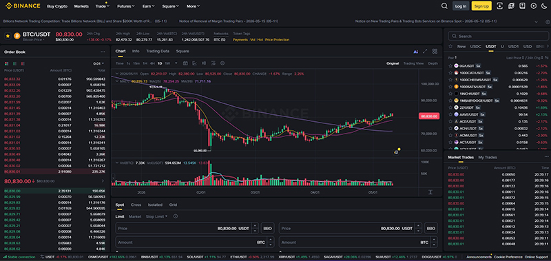This screenshot has width=551, height=261.
Task: Switch to the Trading Data tab
Action: [x=158, y=51]
